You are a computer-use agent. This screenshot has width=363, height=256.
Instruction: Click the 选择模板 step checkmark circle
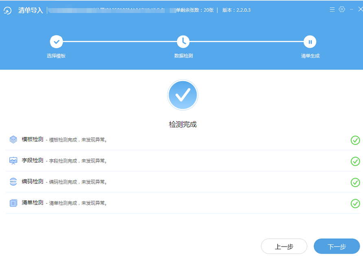pyautogui.click(x=56, y=41)
